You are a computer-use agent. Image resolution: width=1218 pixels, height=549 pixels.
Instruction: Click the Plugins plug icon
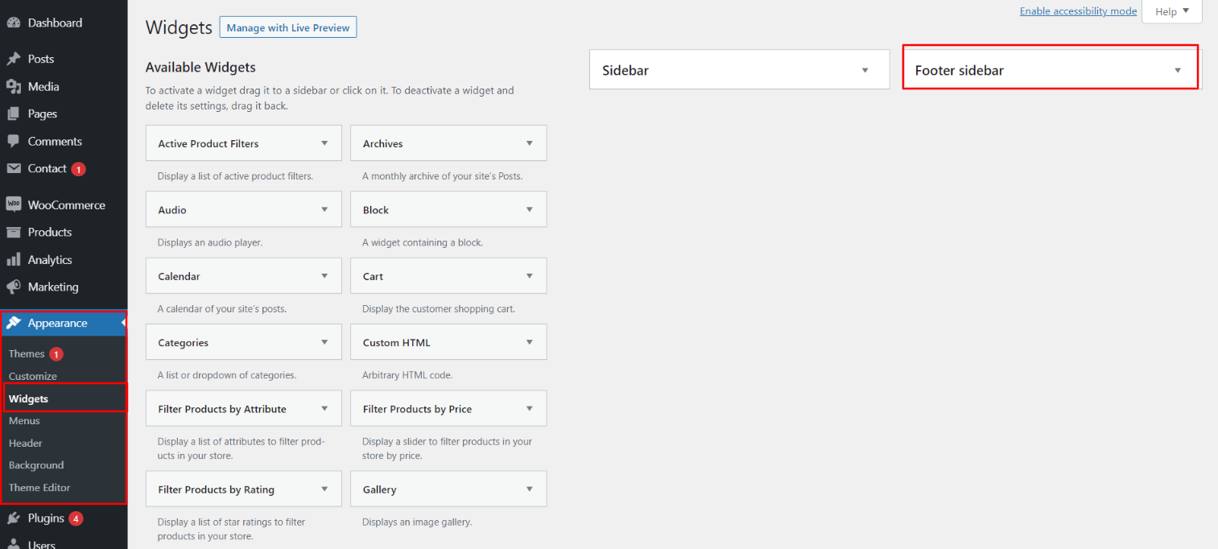click(14, 518)
